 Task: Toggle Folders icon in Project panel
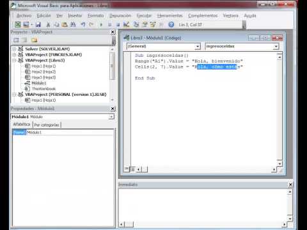[35, 40]
